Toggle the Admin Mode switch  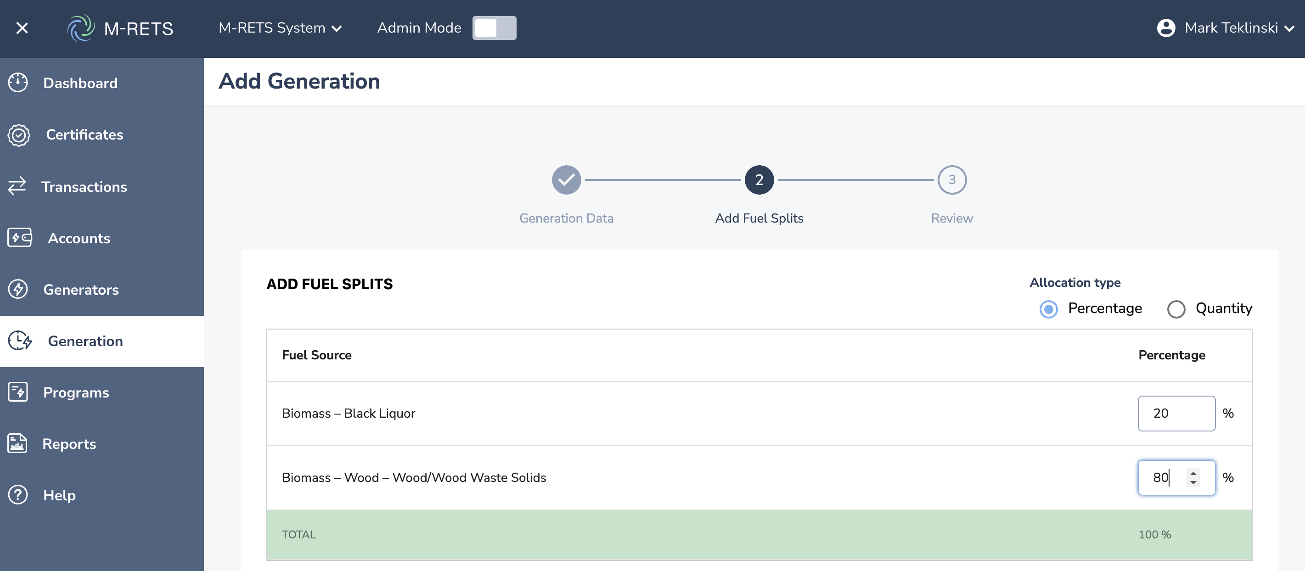pos(494,28)
